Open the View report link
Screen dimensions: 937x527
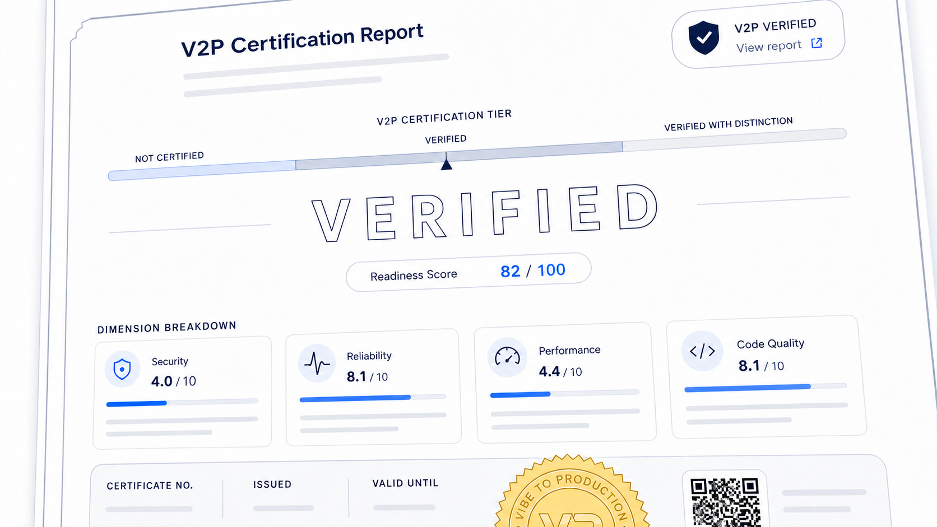(x=769, y=46)
